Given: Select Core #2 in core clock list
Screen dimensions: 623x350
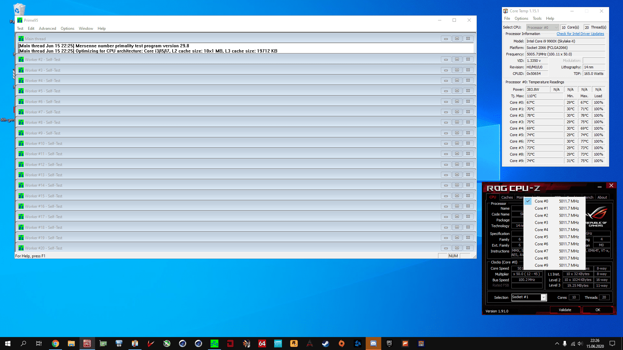Looking at the screenshot, I should tap(555, 216).
